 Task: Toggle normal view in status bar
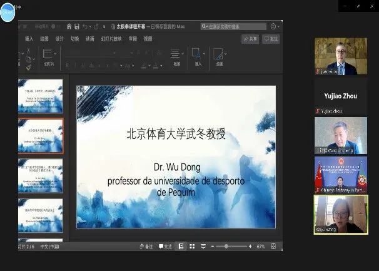coord(180,247)
